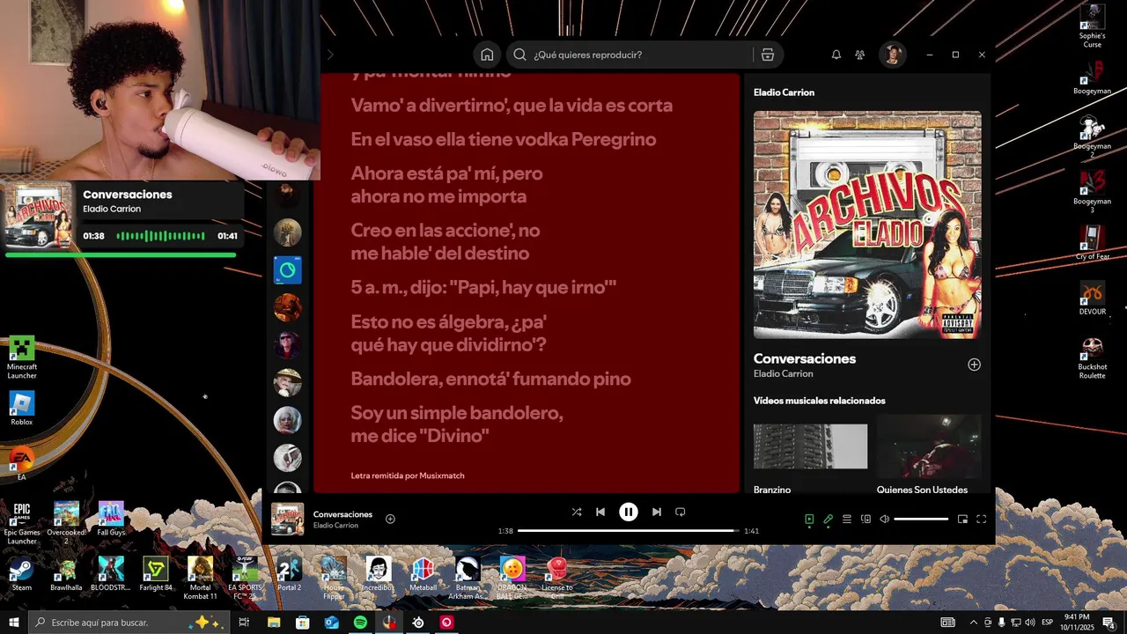Click the 'Letra remitida por Musixmatch' credit
Image resolution: width=1127 pixels, height=634 pixels.
408,475
